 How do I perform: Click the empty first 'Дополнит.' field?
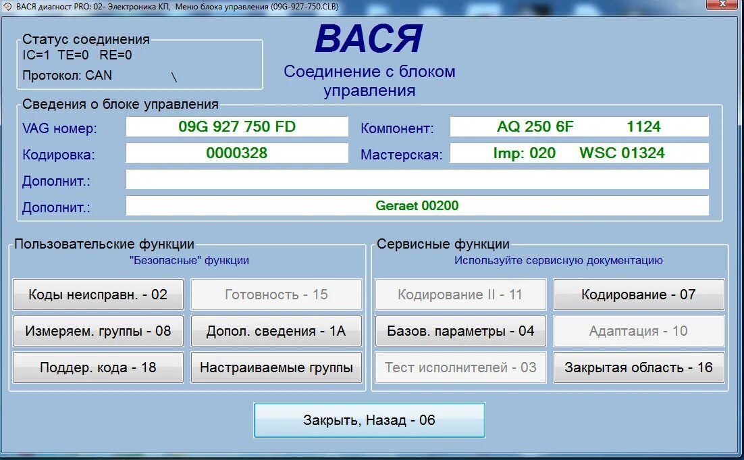[417, 180]
